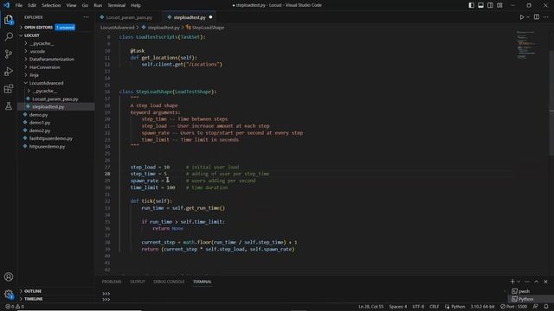Screen dimensions: 554x311
Task: Click CRLF line ending selector
Action: (x=435, y=307)
